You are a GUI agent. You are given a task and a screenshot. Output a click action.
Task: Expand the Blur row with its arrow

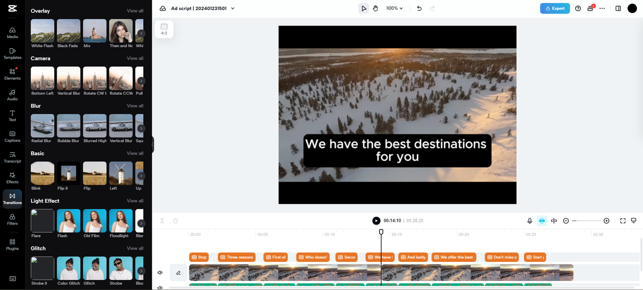141,128
